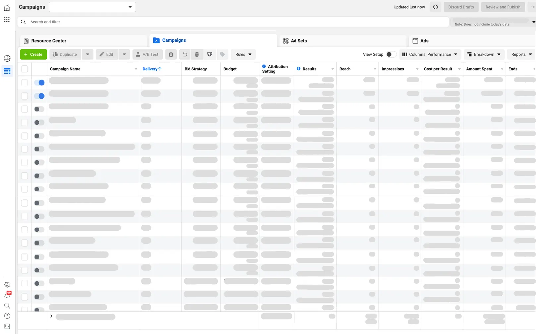Viewport: 536px width, 334px height.
Task: Click the Ads tab square icon
Action: point(415,41)
